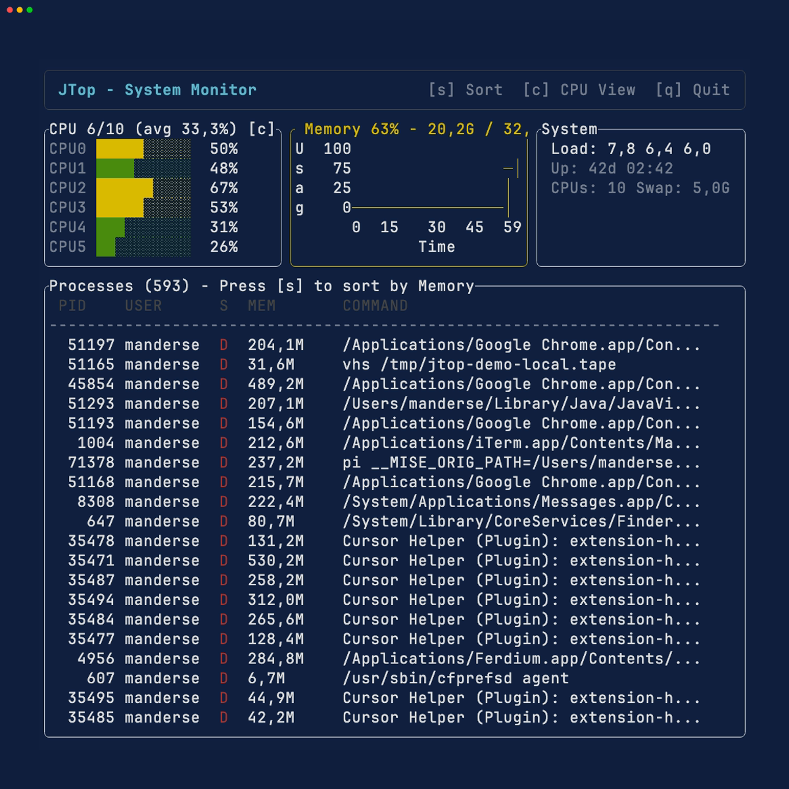The image size is (789, 789).
Task: Select Cursor Helper row with PID 35495
Action: (x=385, y=698)
